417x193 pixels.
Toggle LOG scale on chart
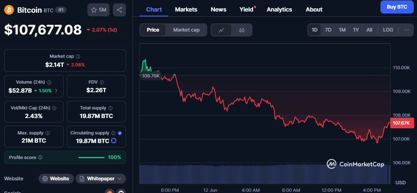[388, 30]
